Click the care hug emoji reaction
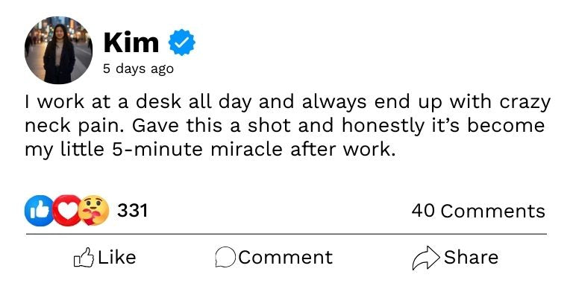The image size is (573, 286). pyautogui.click(x=94, y=211)
